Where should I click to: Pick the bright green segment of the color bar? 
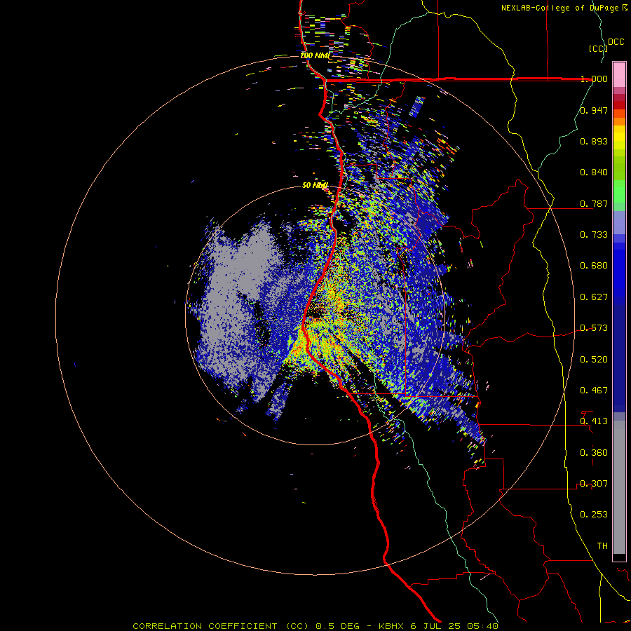pos(619,191)
